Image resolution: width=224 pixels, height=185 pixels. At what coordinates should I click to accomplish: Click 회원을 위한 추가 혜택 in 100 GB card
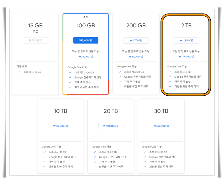[86, 87]
